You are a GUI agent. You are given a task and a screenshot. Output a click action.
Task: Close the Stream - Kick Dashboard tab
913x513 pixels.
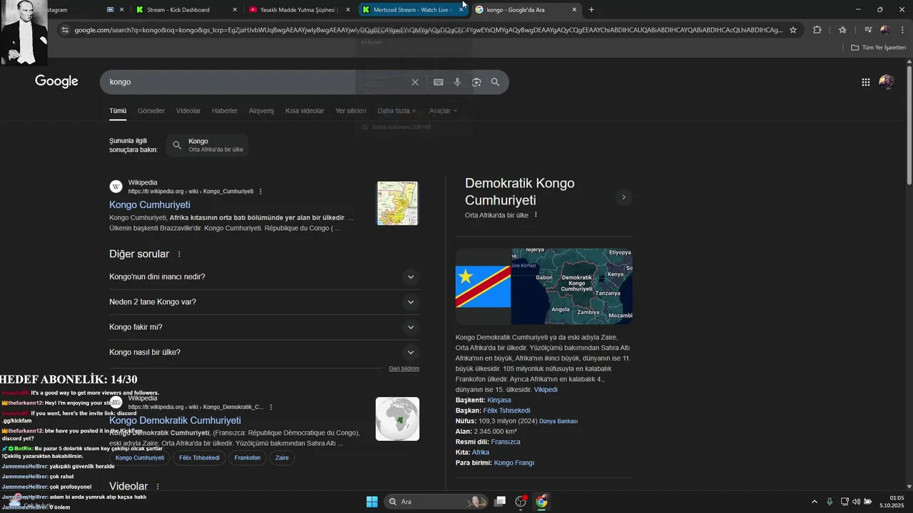tap(235, 10)
